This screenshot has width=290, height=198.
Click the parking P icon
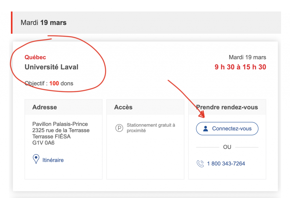tap(119, 128)
